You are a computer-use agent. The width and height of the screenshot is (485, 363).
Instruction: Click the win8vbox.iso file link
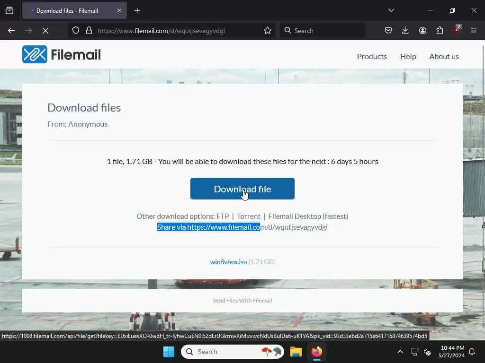click(x=229, y=262)
